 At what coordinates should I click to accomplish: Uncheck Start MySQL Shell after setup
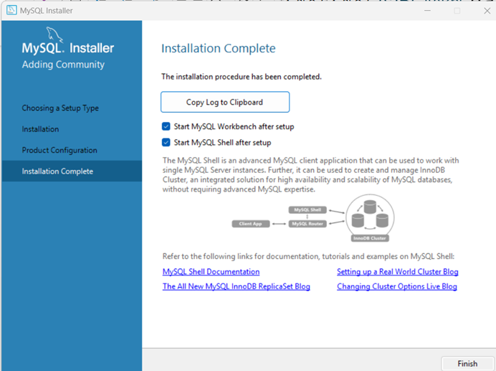(x=166, y=143)
